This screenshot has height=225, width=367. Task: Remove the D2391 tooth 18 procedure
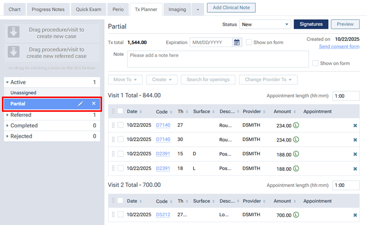tap(355, 169)
